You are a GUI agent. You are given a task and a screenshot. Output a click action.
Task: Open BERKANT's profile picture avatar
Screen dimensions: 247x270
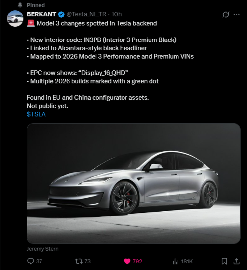[x=15, y=18]
